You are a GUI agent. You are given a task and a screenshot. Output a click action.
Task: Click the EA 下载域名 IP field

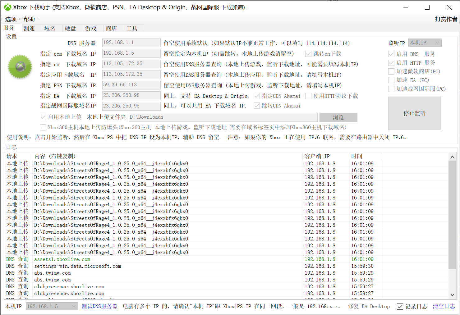[131, 96]
